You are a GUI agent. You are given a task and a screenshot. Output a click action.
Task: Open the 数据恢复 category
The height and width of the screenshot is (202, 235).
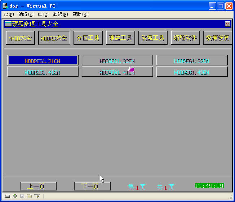coord(217,38)
